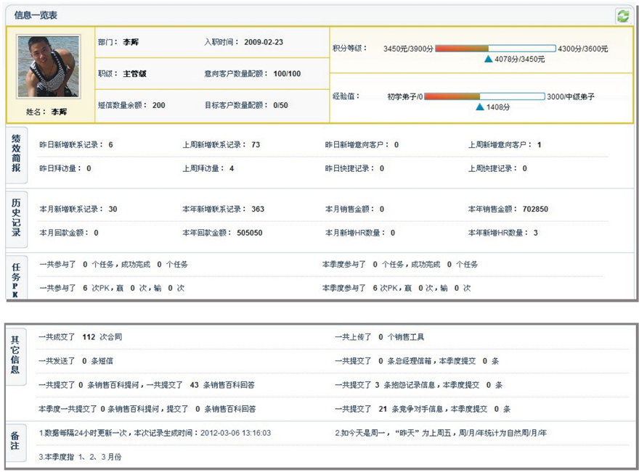The width and height of the screenshot is (639, 472).
Task: Click the 职级 value 主管级
Action: [135, 73]
